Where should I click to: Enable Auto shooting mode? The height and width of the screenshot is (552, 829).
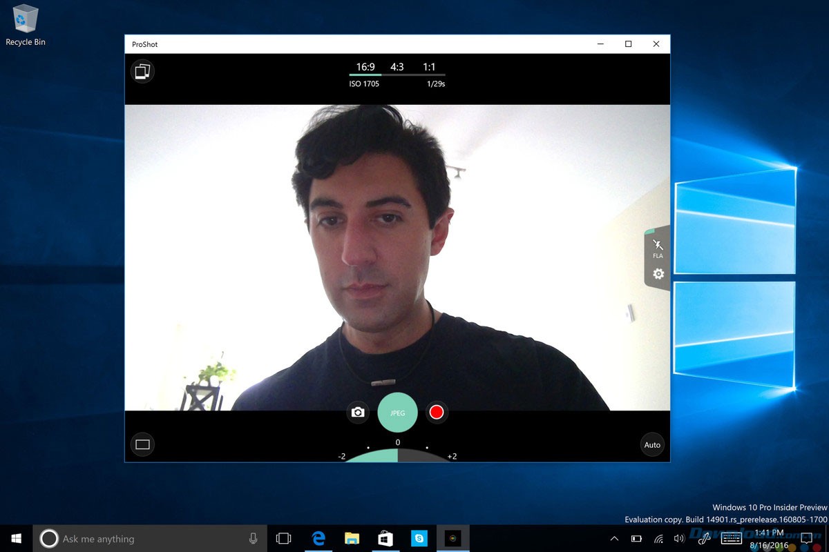[x=651, y=445]
